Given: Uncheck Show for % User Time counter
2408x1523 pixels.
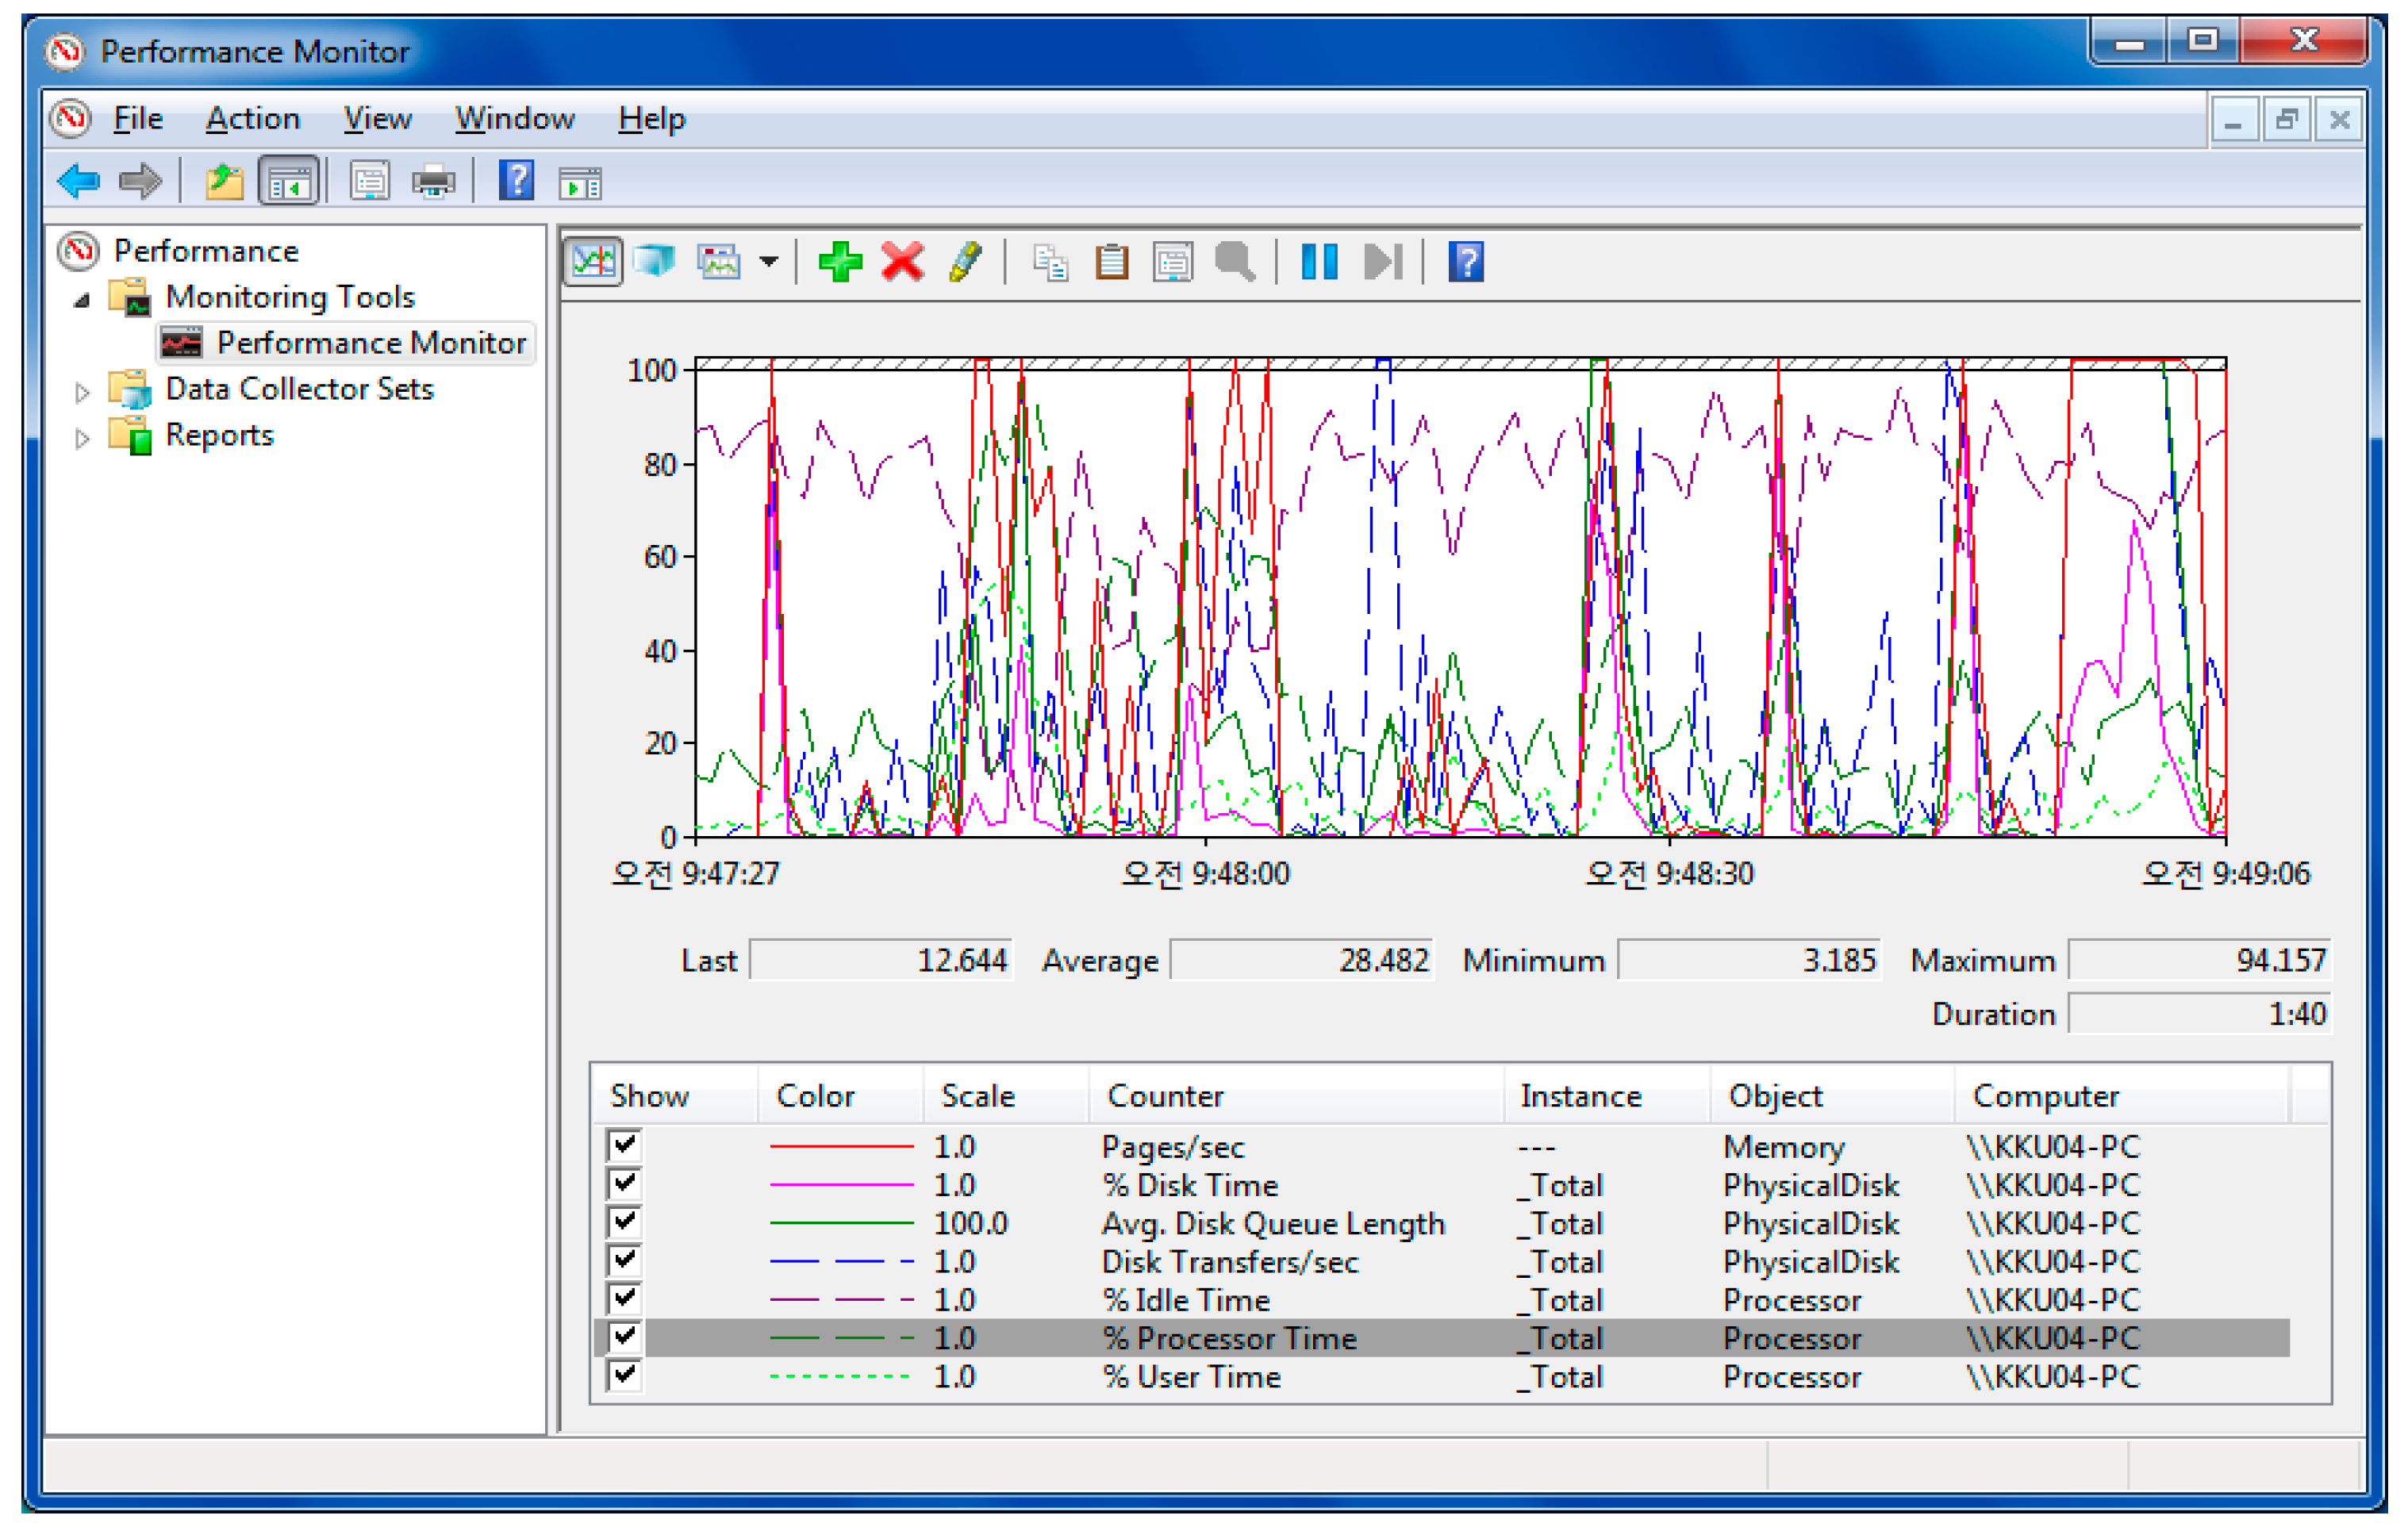Looking at the screenshot, I should click(x=624, y=1375).
